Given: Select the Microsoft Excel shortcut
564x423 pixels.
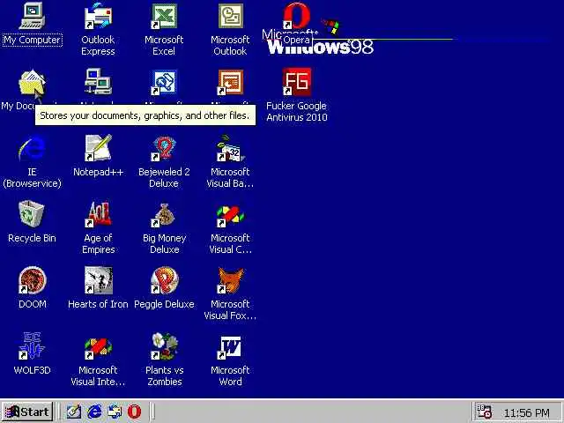Looking at the screenshot, I should [164, 17].
